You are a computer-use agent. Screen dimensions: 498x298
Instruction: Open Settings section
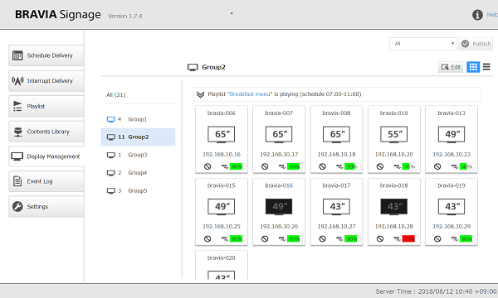(46, 206)
